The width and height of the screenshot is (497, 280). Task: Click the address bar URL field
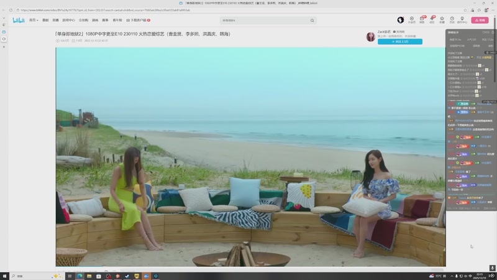point(239,10)
